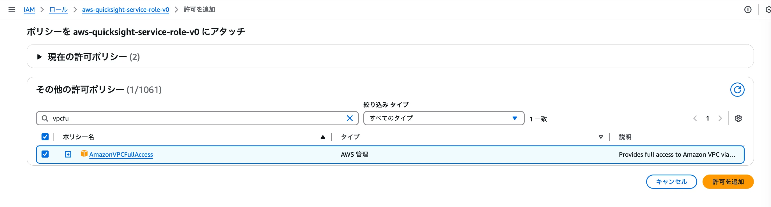Go to ロール breadcrumb link
The image size is (771, 207).
(x=58, y=10)
